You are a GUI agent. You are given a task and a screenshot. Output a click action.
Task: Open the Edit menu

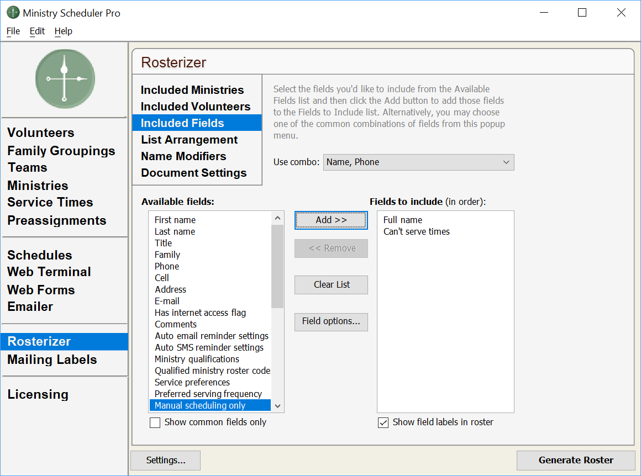click(37, 31)
